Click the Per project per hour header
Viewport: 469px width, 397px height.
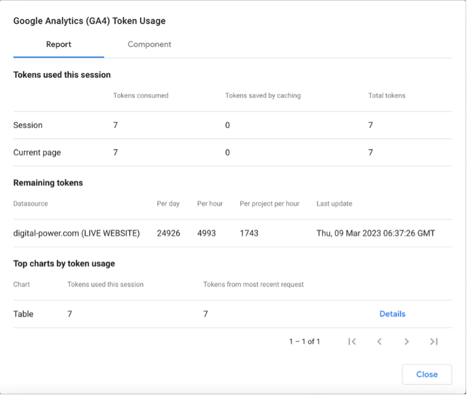269,204
